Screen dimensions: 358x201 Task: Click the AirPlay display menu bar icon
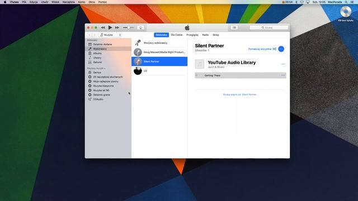[308, 2]
